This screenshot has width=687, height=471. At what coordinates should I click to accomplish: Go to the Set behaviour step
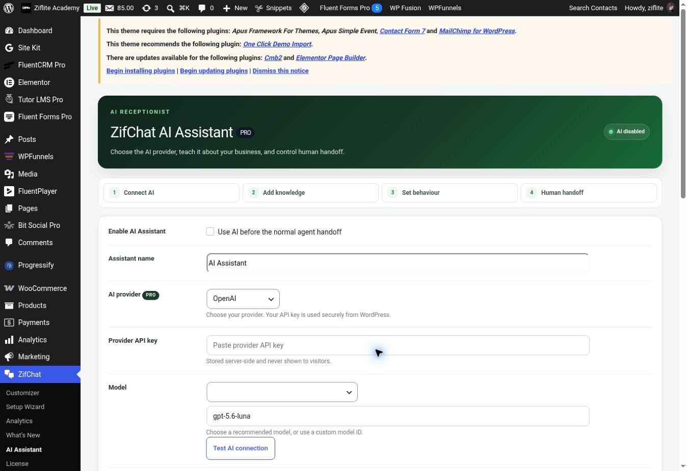pos(450,193)
